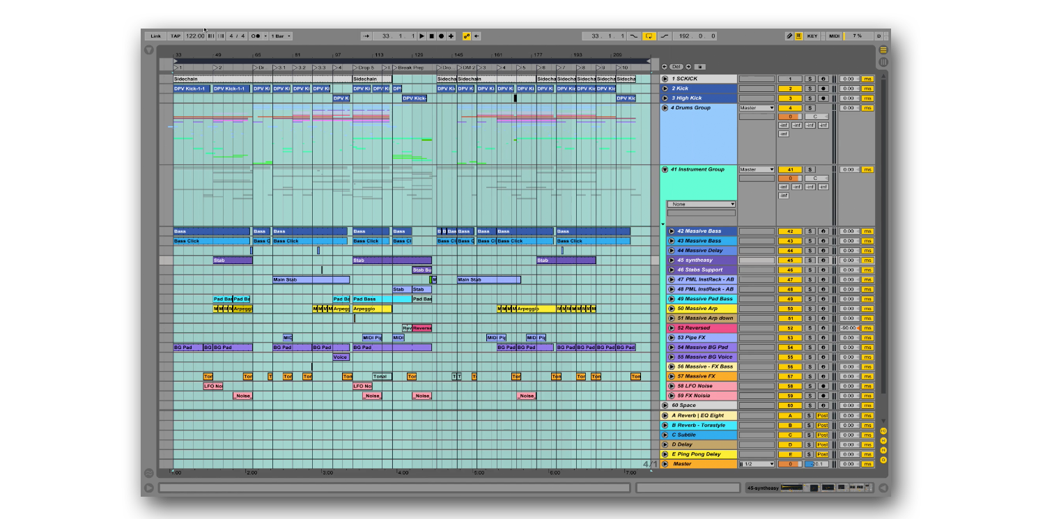The image size is (1045, 519).
Task: Toggle the automation arm button
Action: [467, 36]
